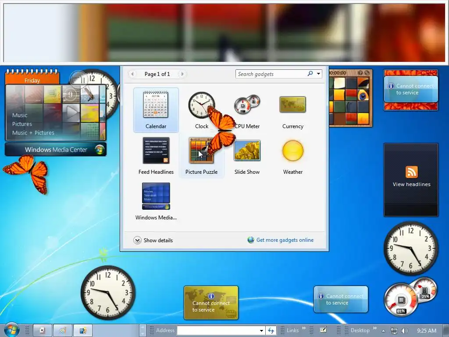Viewport: 449px width, 337px height.
Task: Click the taskbar Address input box
Action: click(217, 330)
